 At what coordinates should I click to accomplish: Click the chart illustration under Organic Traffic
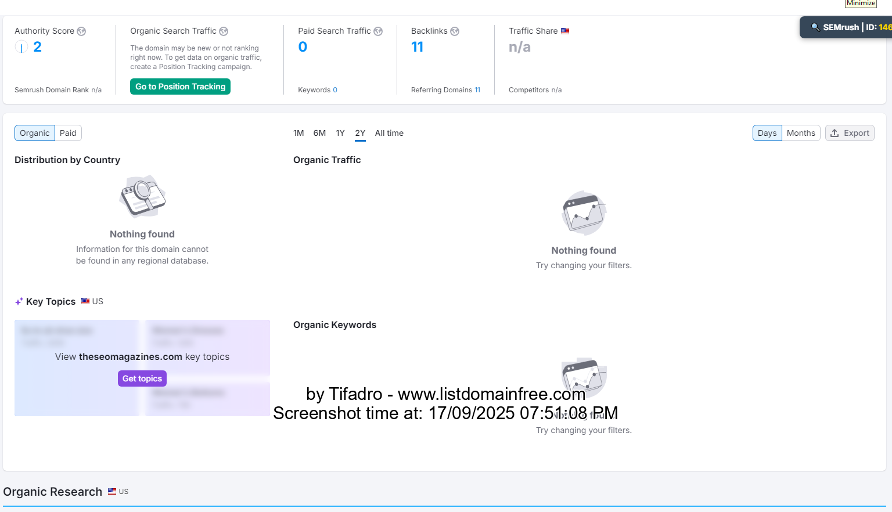pyautogui.click(x=584, y=213)
